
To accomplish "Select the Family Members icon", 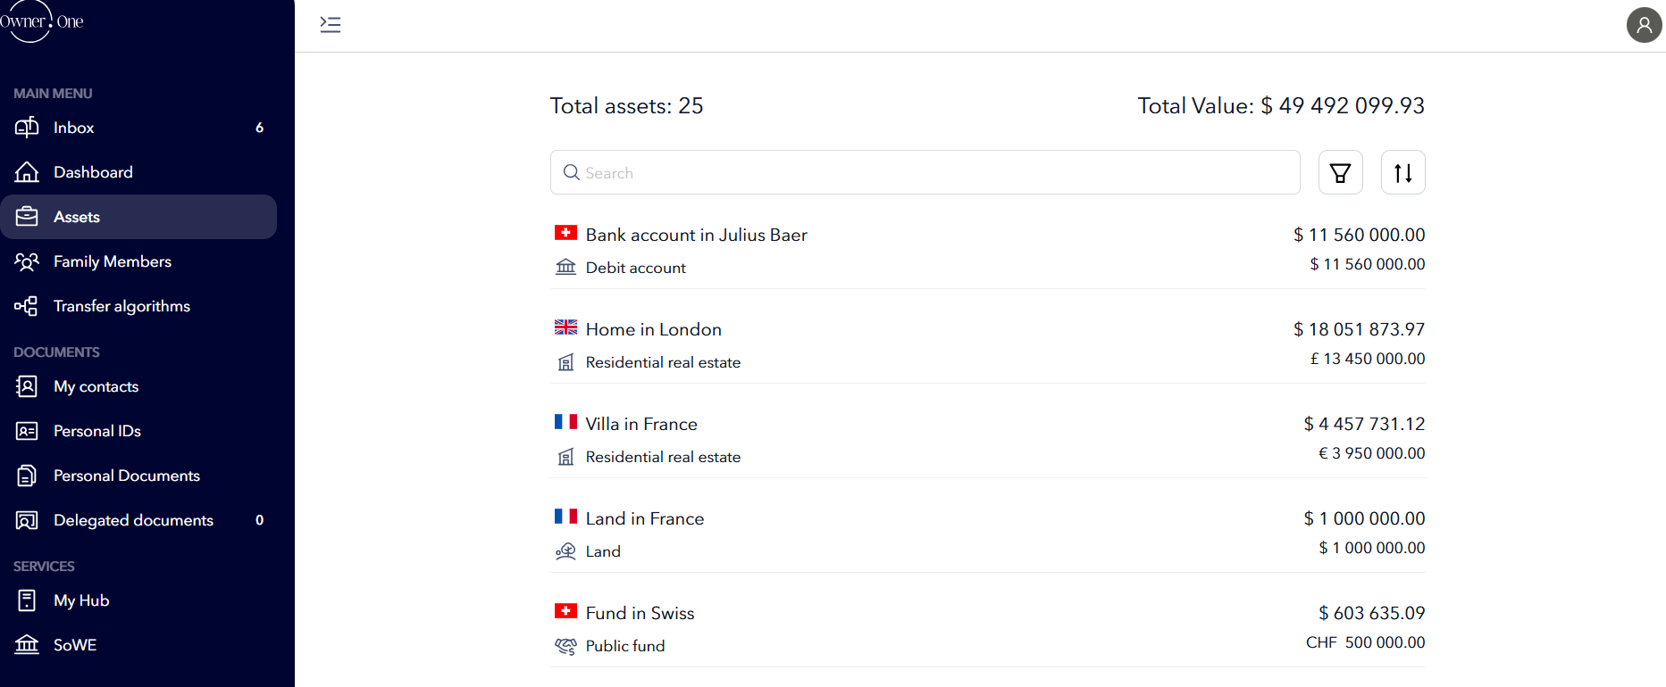I will (27, 261).
